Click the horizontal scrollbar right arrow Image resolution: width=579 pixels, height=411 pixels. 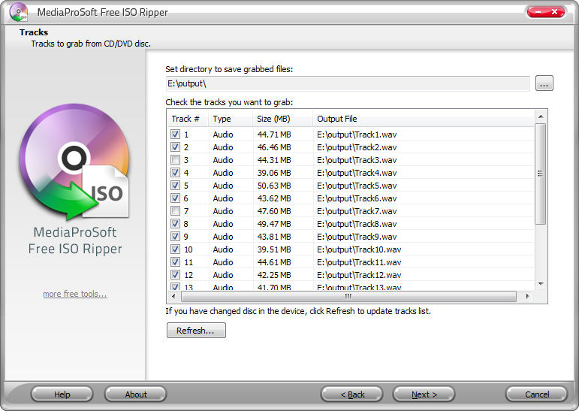click(x=528, y=296)
